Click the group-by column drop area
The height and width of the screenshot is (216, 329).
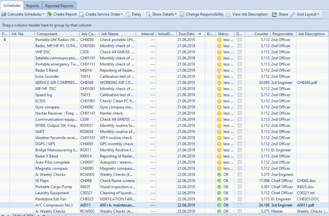[164, 25]
